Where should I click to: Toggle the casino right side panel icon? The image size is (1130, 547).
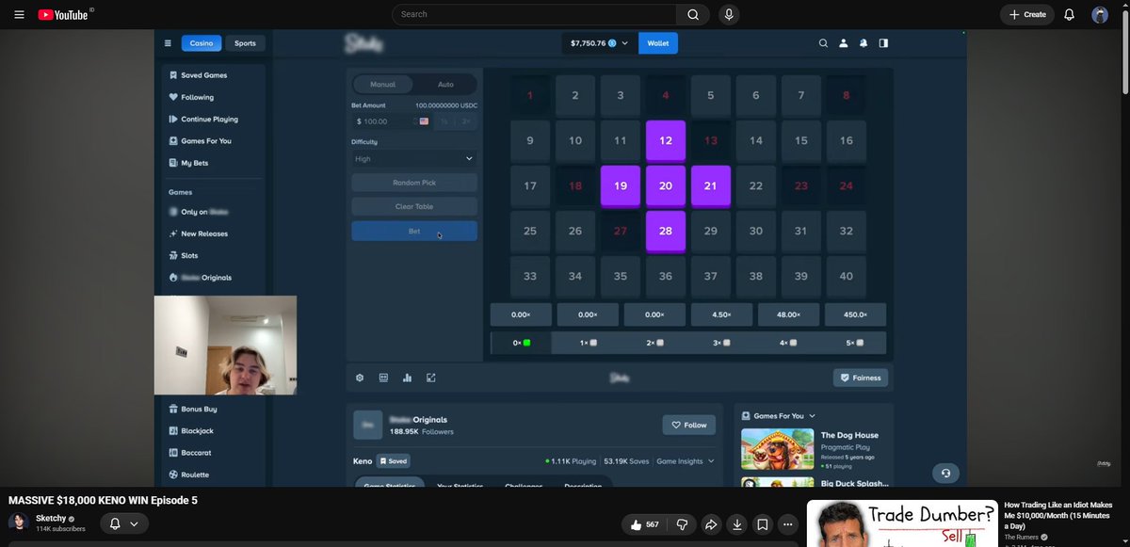883,43
